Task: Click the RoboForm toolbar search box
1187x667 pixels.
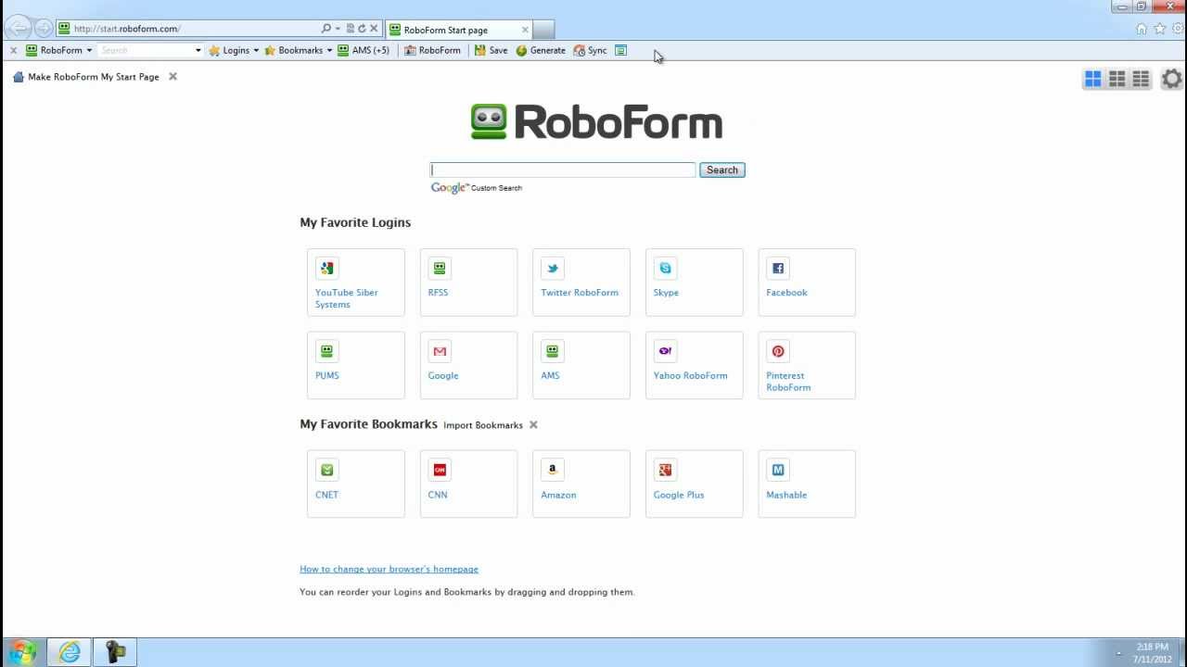Action: coord(146,50)
